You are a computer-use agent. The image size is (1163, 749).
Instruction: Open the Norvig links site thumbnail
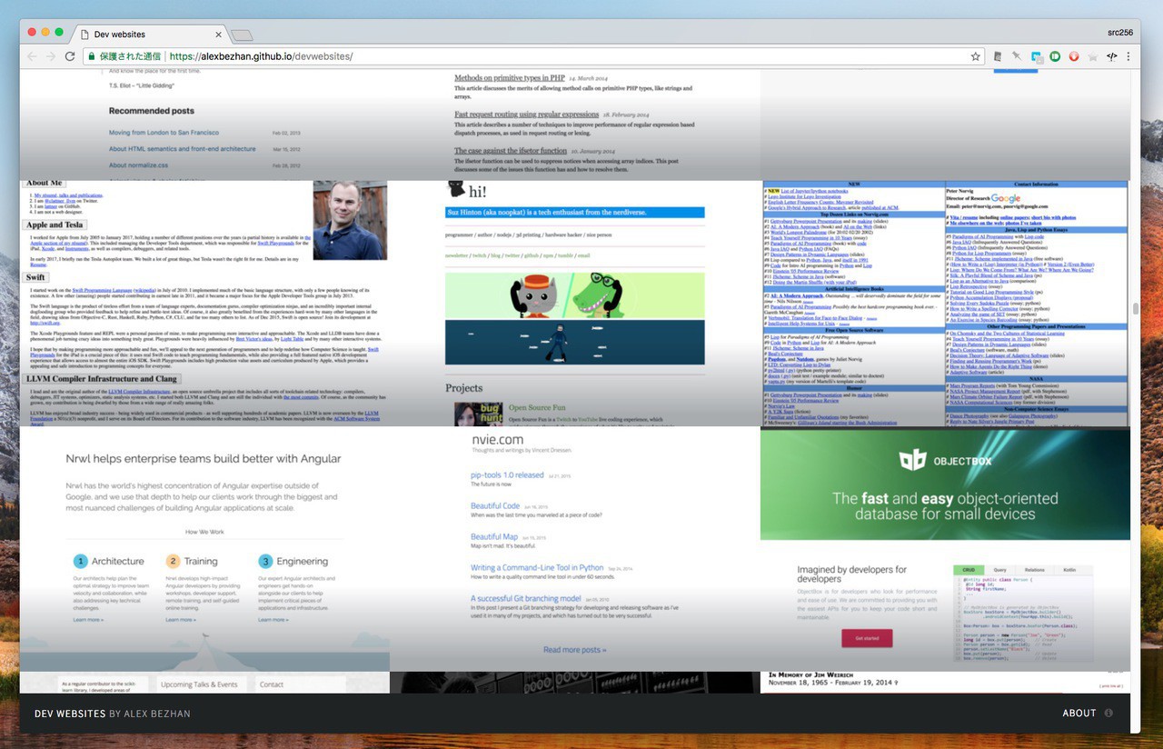[x=945, y=304]
